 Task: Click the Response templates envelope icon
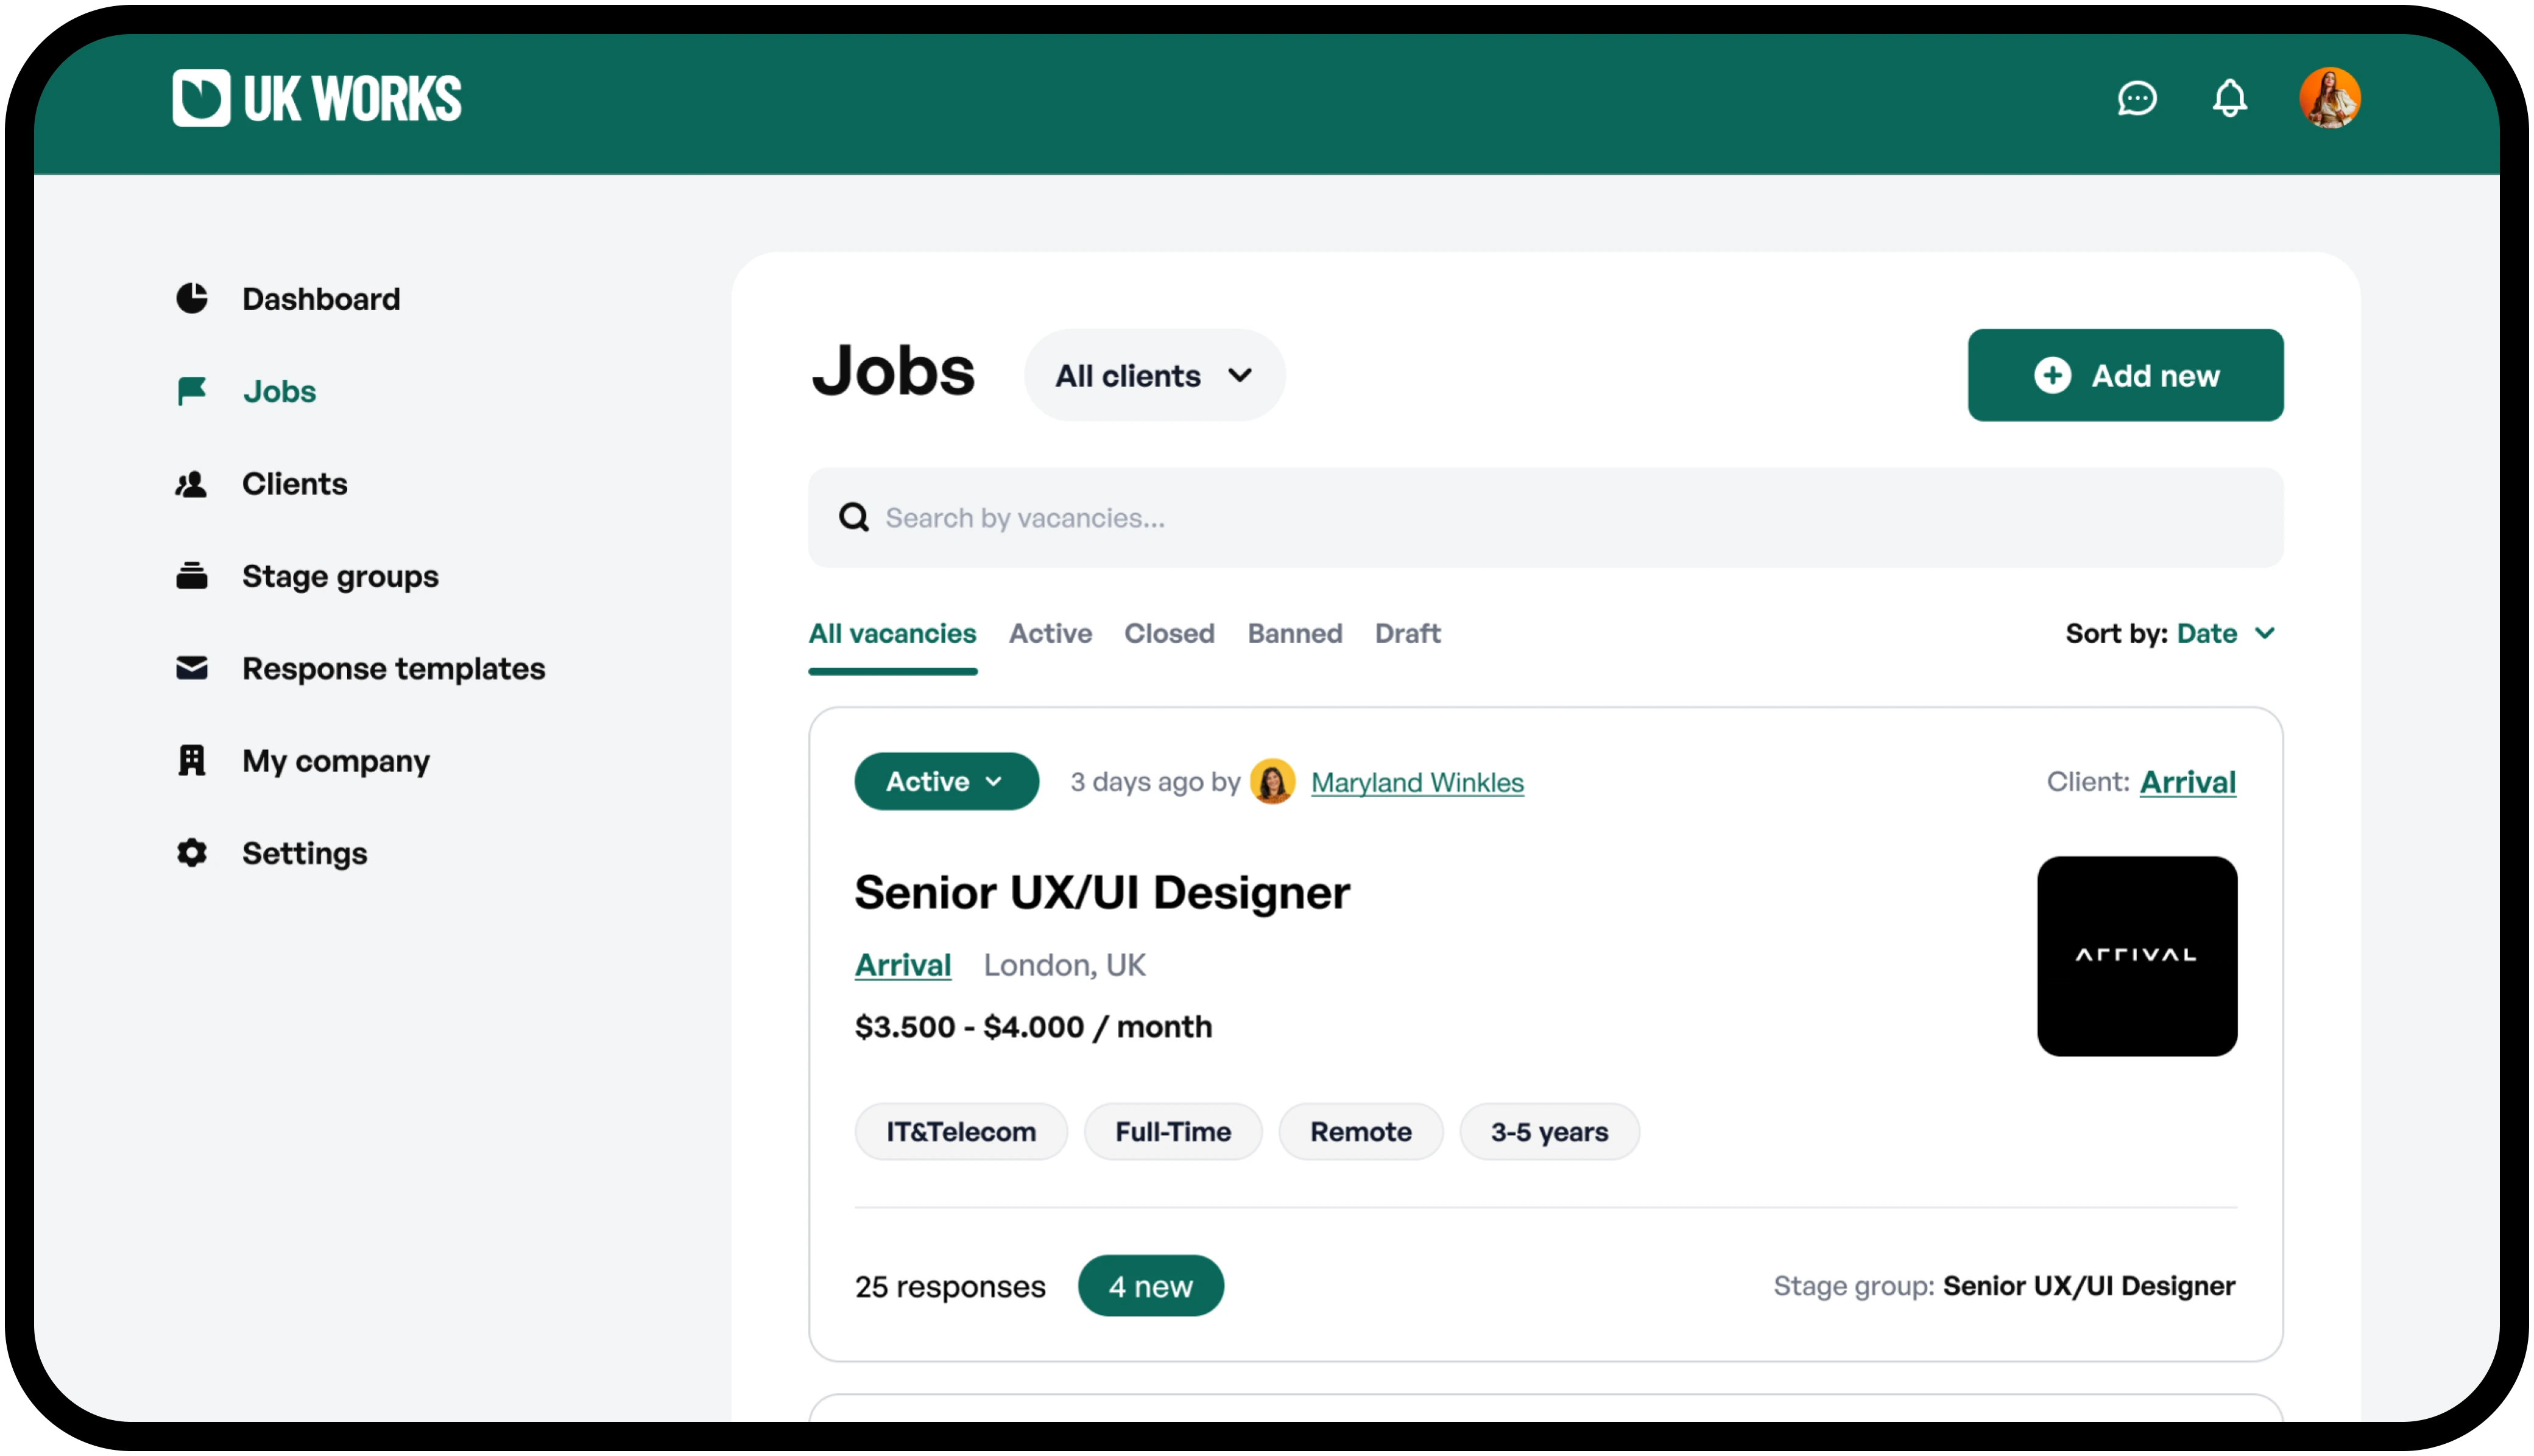click(x=192, y=668)
